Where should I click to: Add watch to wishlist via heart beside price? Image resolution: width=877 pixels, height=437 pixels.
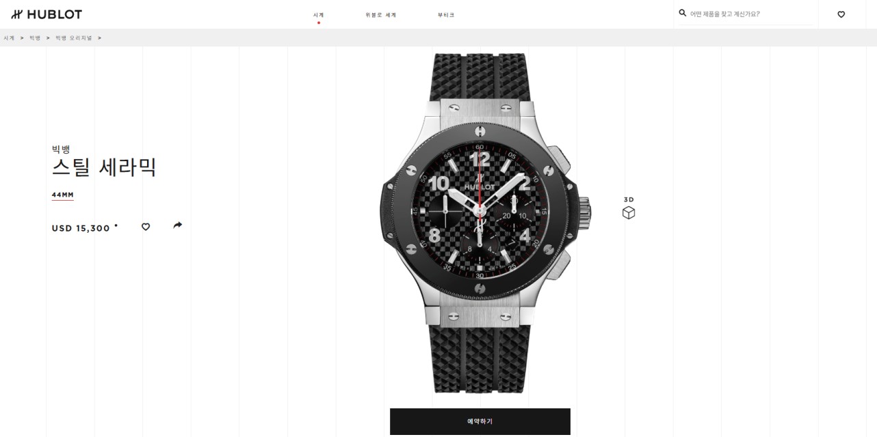146,227
